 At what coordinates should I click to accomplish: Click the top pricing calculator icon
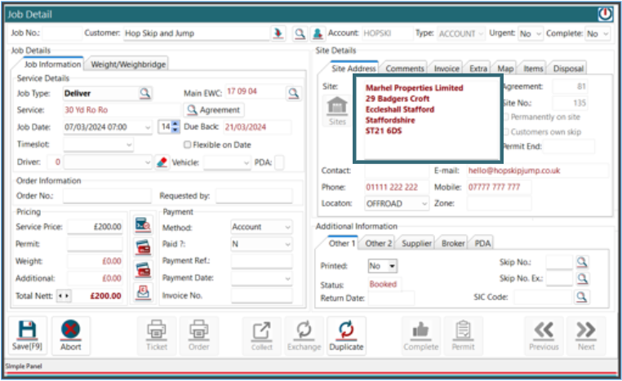[x=143, y=225]
